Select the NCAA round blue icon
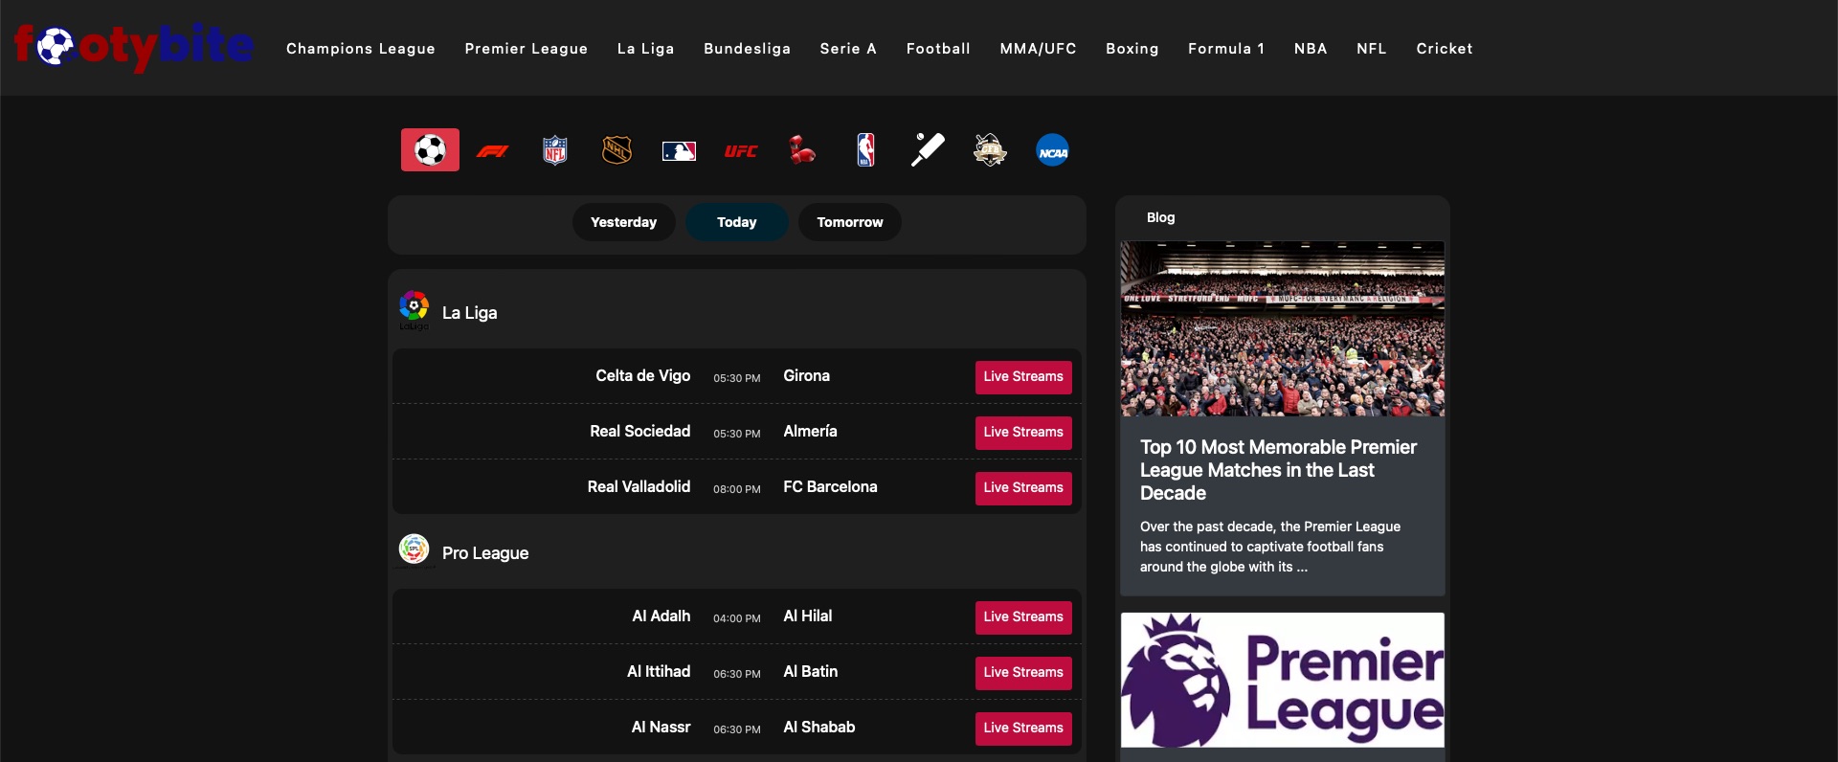The image size is (1838, 762). coord(1052,150)
